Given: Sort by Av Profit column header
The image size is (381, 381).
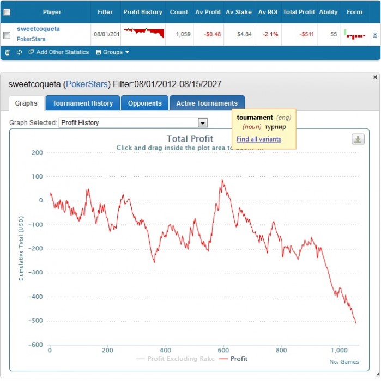Looking at the screenshot, I should pos(208,12).
